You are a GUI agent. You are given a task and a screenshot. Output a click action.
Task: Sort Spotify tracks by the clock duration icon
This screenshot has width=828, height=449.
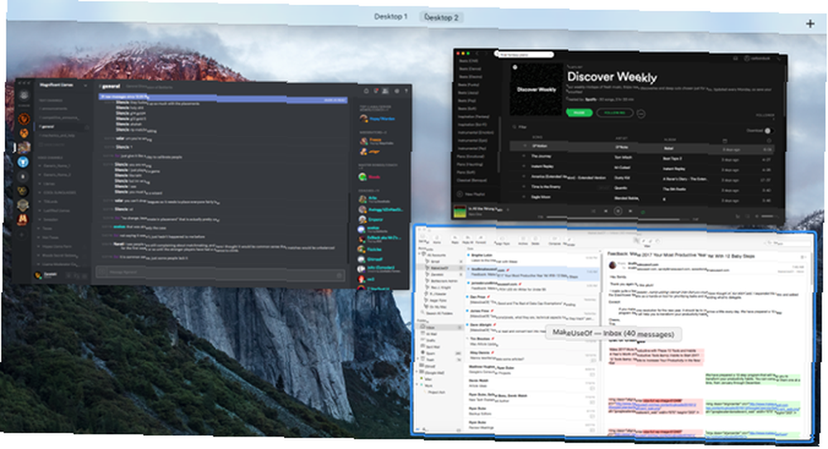click(768, 141)
